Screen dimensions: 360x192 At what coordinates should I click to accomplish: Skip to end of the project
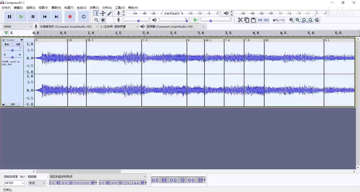[57, 17]
